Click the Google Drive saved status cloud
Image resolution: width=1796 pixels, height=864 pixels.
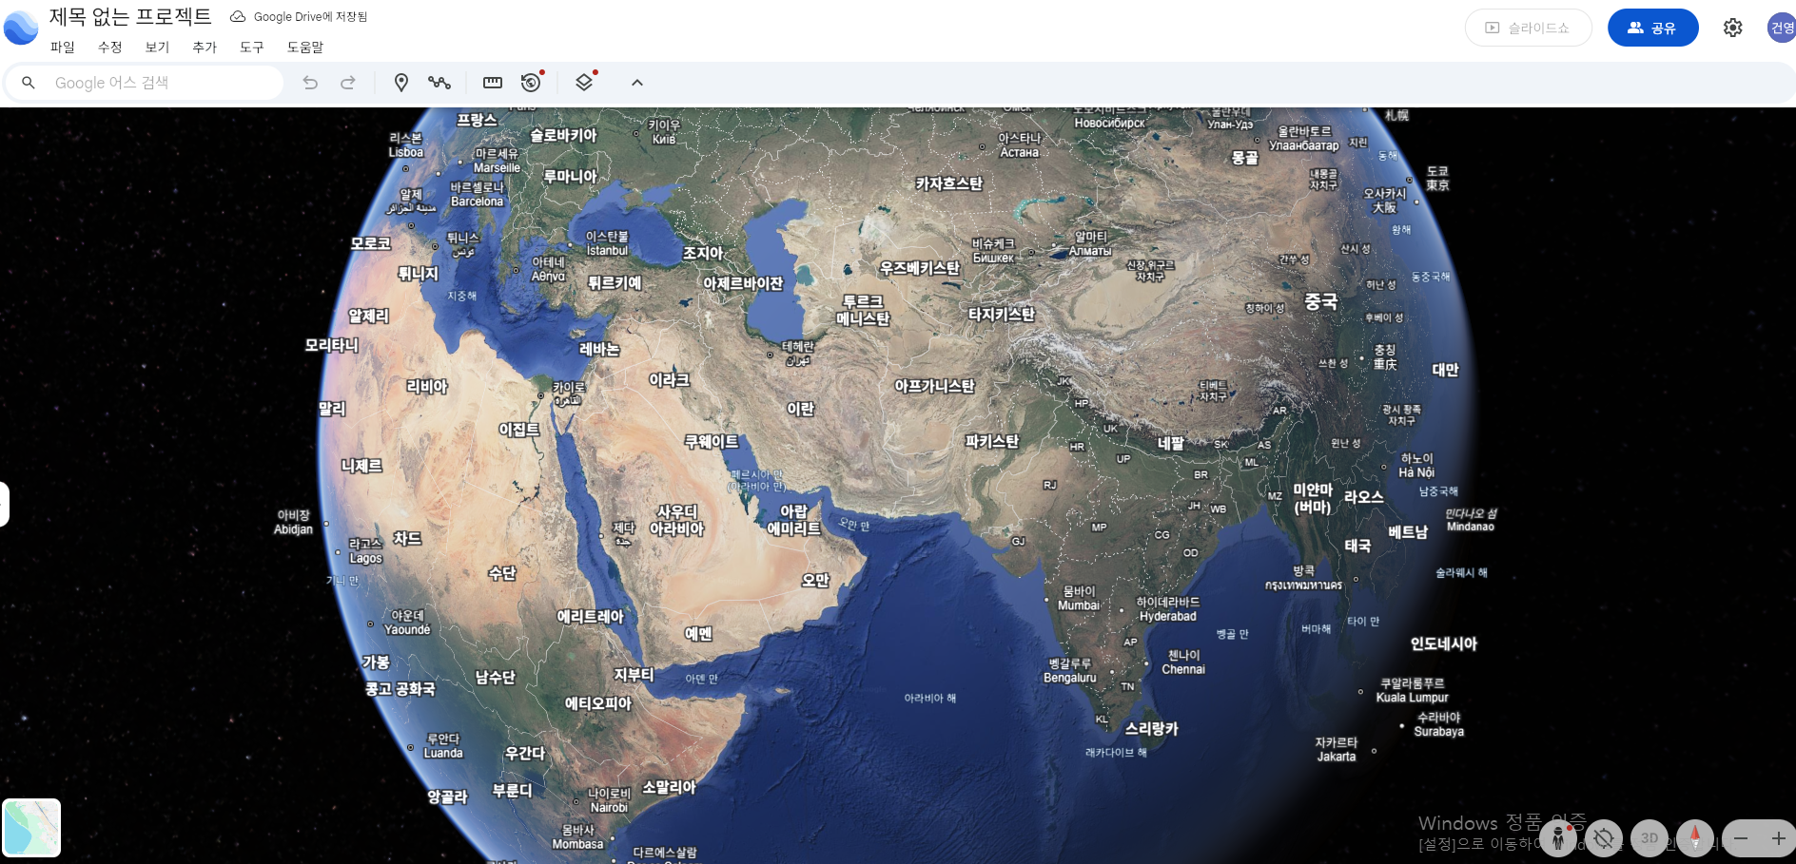click(238, 16)
